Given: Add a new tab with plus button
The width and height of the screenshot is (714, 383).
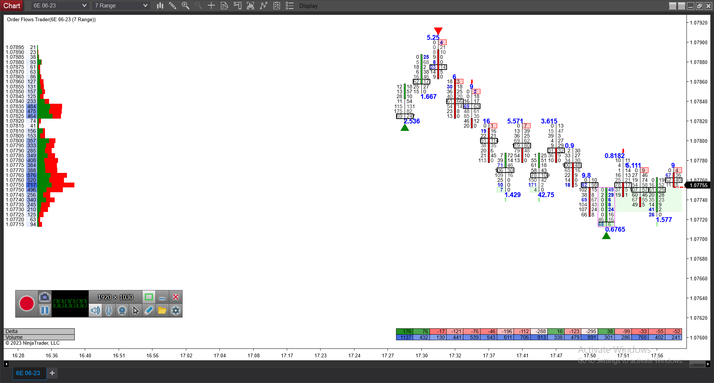Looking at the screenshot, I should point(52,373).
